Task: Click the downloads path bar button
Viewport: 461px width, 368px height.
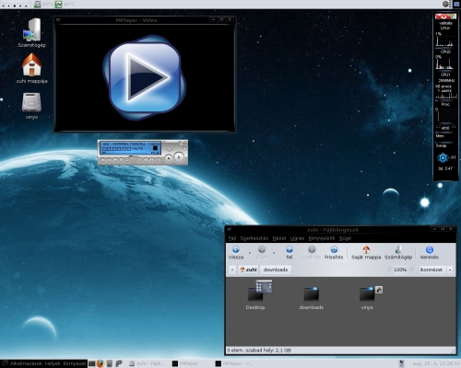Action: (x=276, y=270)
